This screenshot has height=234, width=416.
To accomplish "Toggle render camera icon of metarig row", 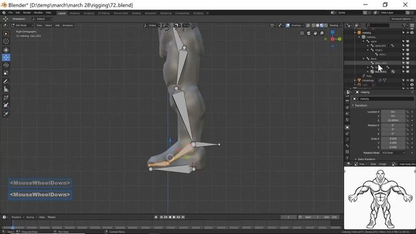I will point(411,32).
